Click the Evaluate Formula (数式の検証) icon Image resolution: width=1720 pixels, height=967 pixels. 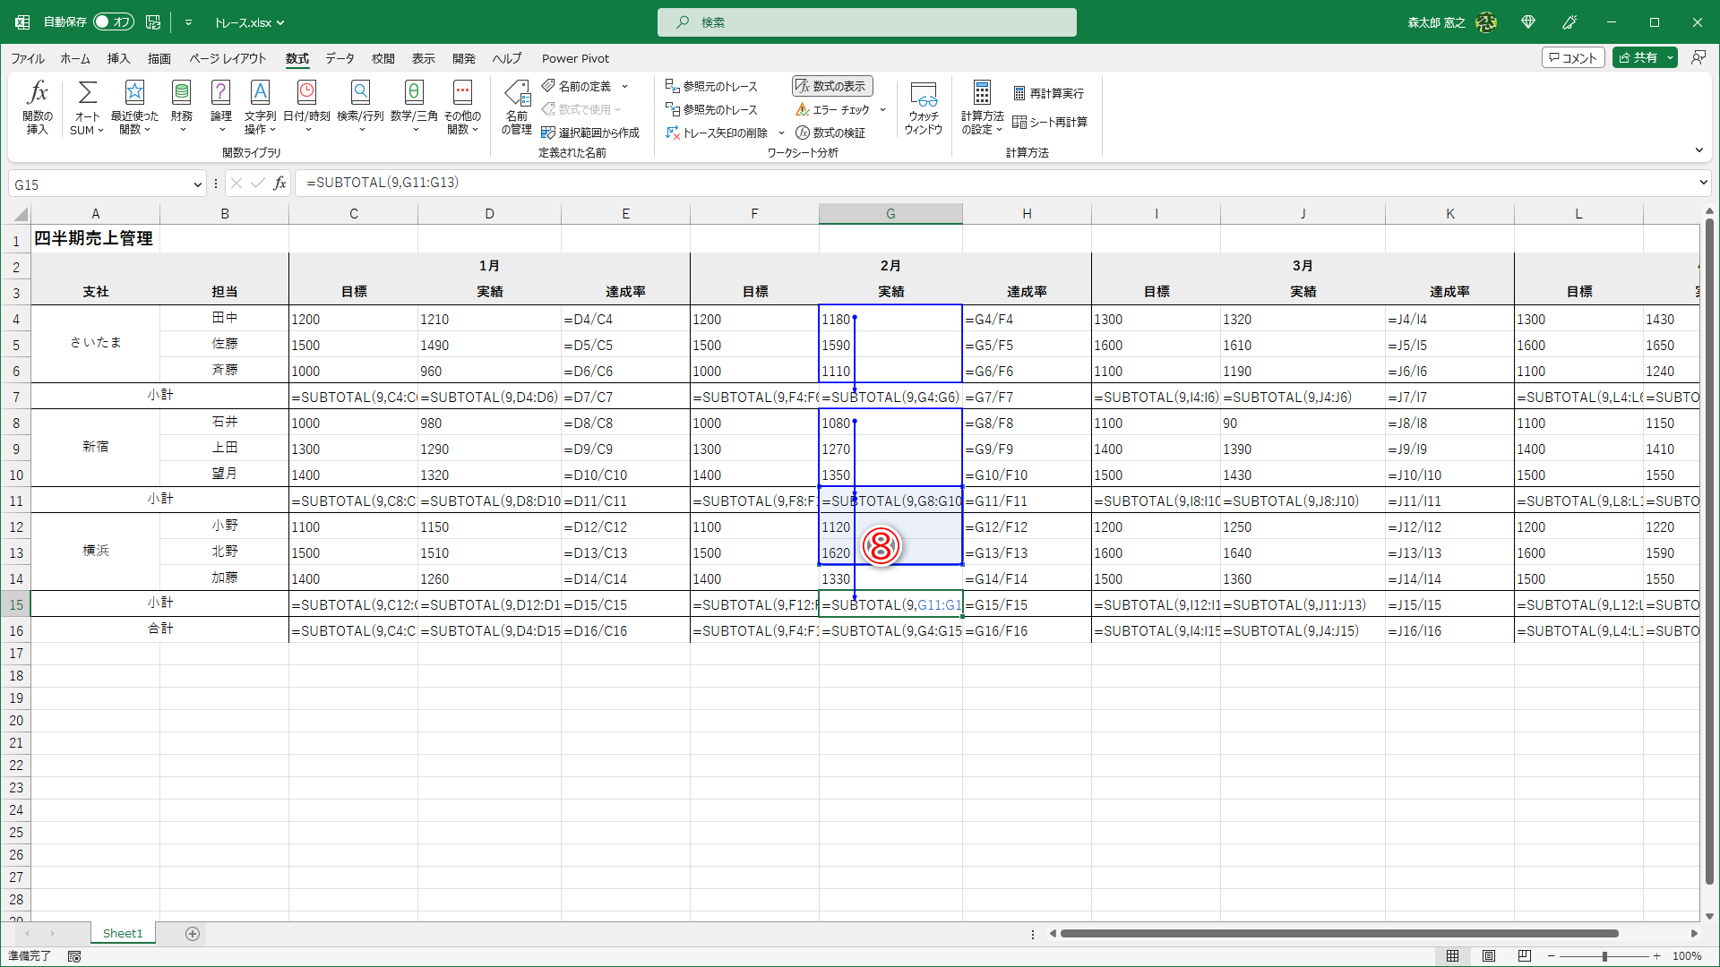click(x=830, y=133)
